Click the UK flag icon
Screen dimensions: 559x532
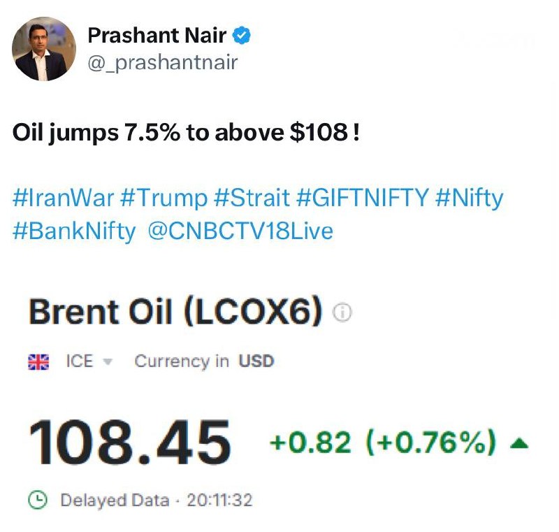point(38,361)
